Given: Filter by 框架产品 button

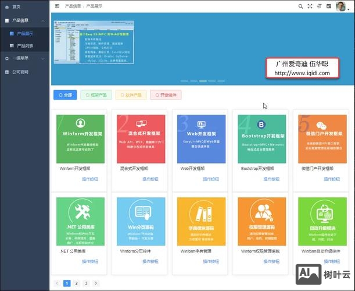Looking at the screenshot, I should click(96, 95).
